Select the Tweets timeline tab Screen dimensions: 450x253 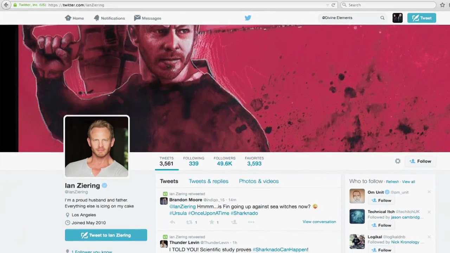click(169, 181)
